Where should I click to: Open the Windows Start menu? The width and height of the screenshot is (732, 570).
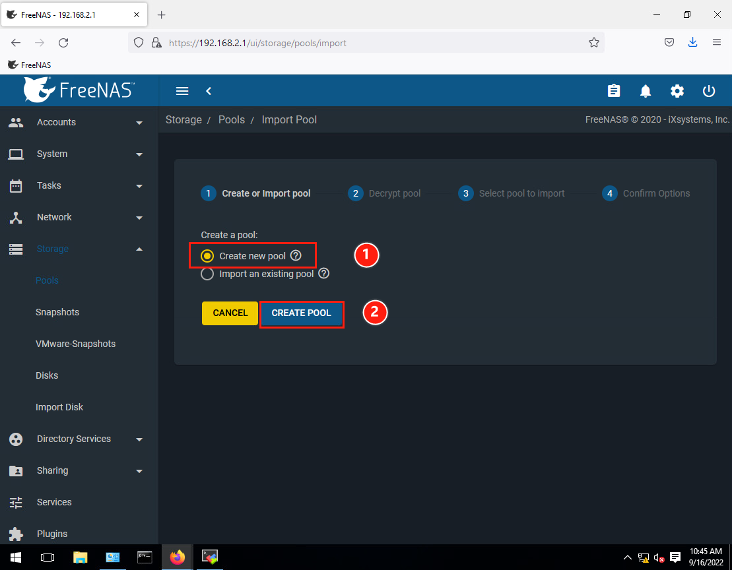tap(16, 557)
